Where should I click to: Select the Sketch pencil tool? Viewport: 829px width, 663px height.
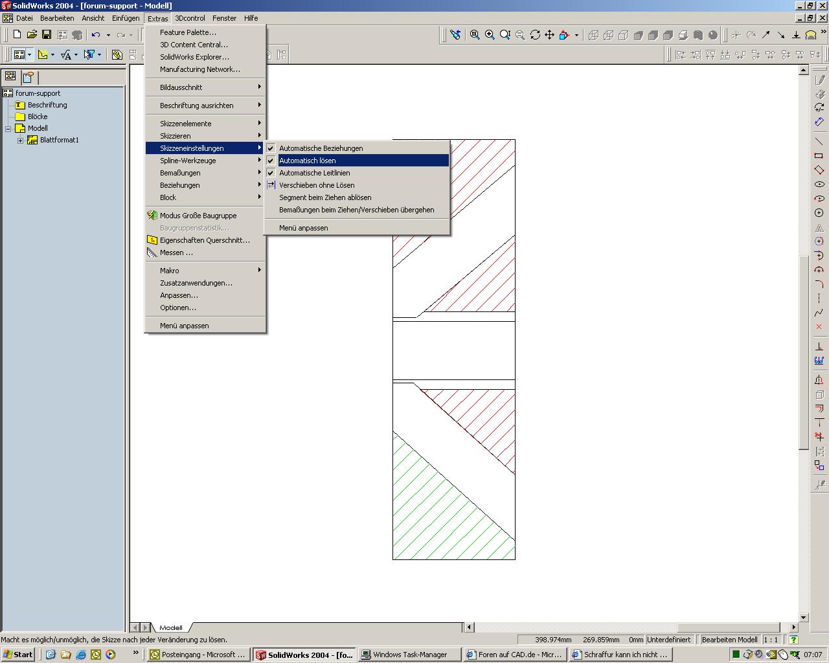(x=819, y=80)
